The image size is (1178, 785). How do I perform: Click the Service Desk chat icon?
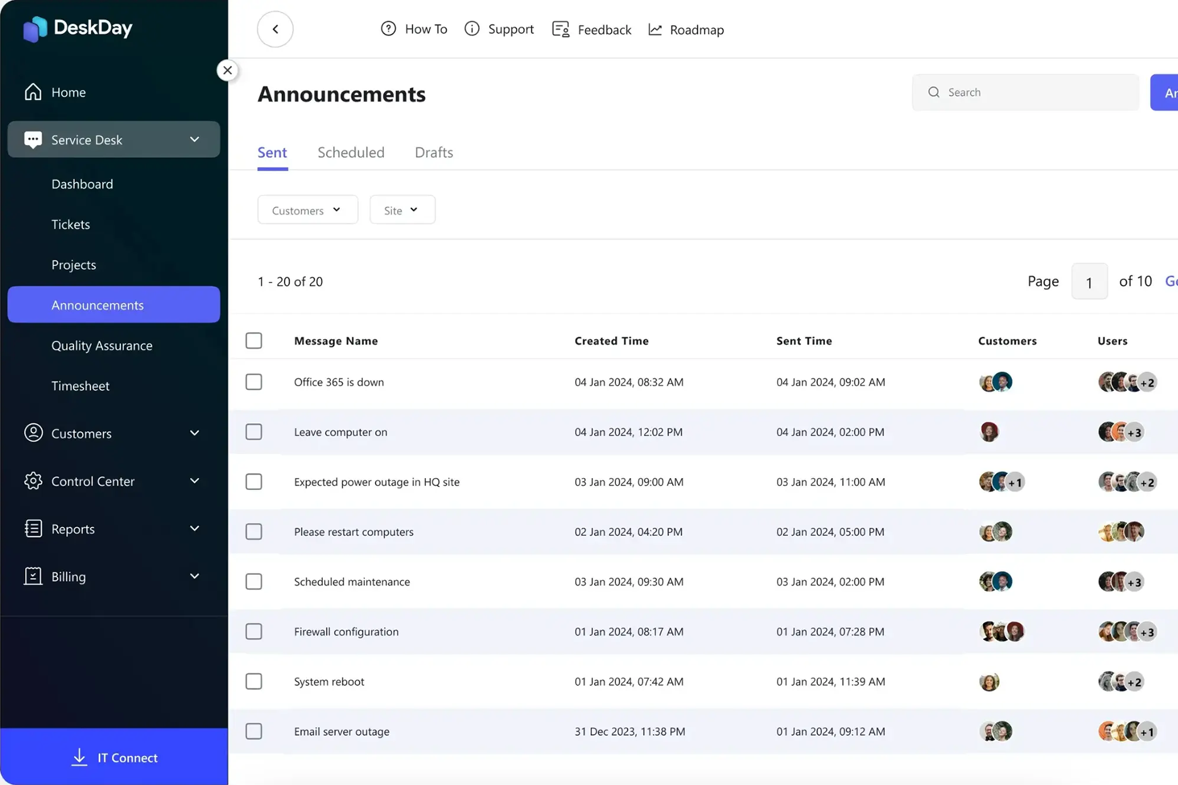[x=33, y=139]
